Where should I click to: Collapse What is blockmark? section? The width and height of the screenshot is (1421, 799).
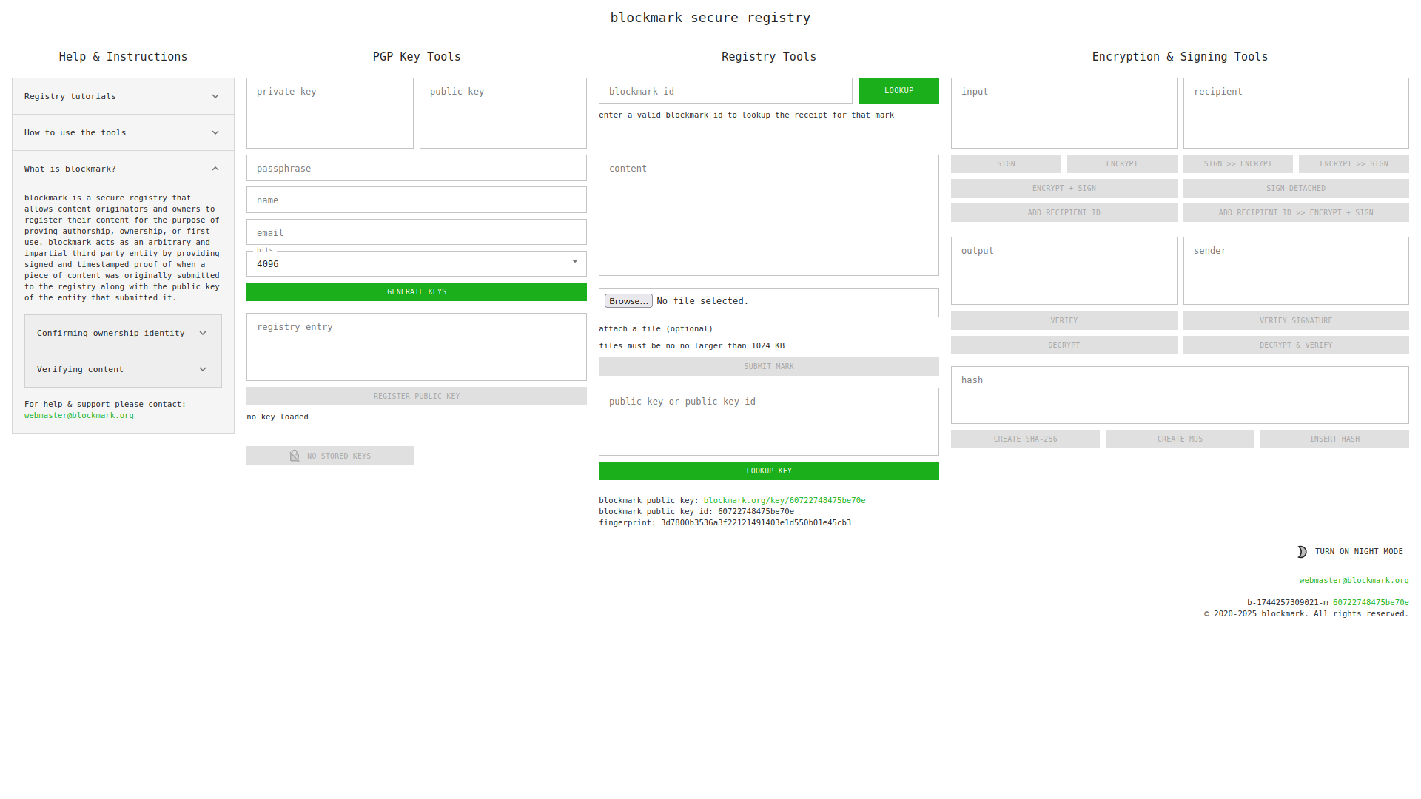pos(123,169)
